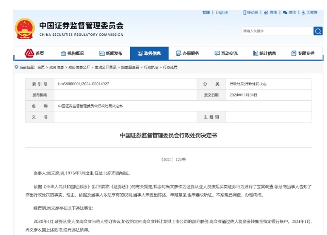Go to 按主题查看 in the breadcrumb

pyautogui.click(x=130, y=67)
